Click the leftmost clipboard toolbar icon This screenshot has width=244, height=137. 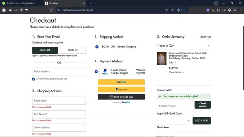pyautogui.click(x=4, y=10)
